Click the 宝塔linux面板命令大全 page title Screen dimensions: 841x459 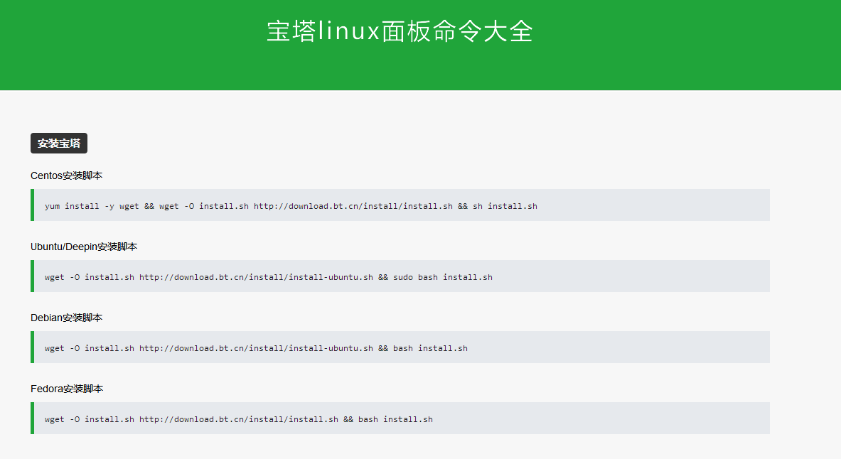[x=400, y=31]
